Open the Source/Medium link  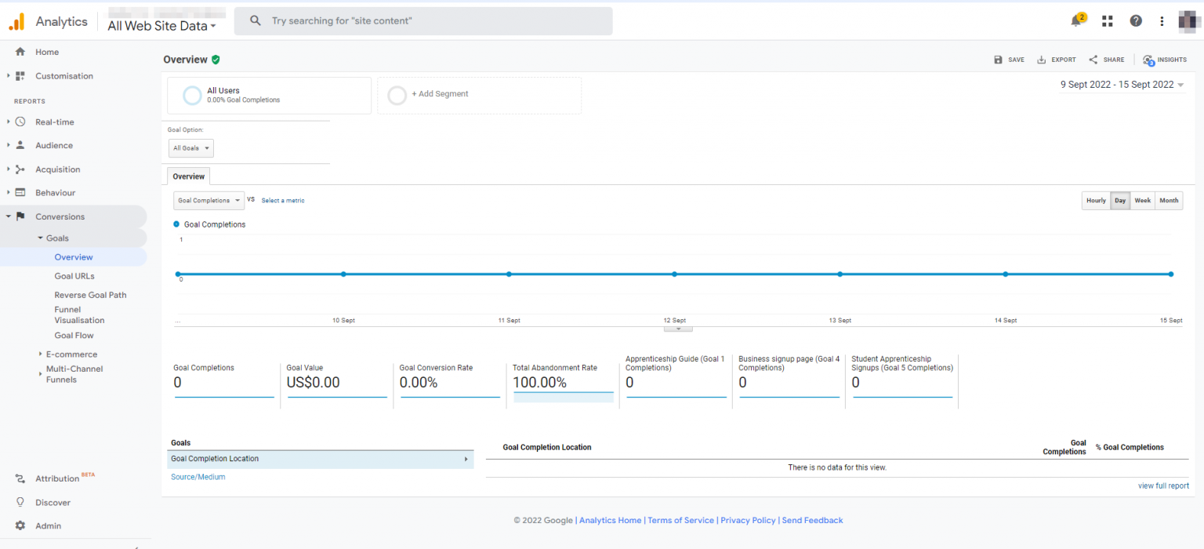click(x=198, y=476)
